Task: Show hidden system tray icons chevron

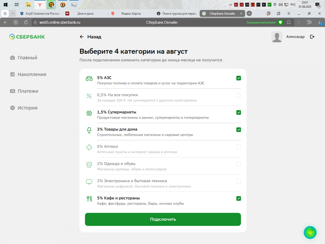Action: [x=230, y=5]
